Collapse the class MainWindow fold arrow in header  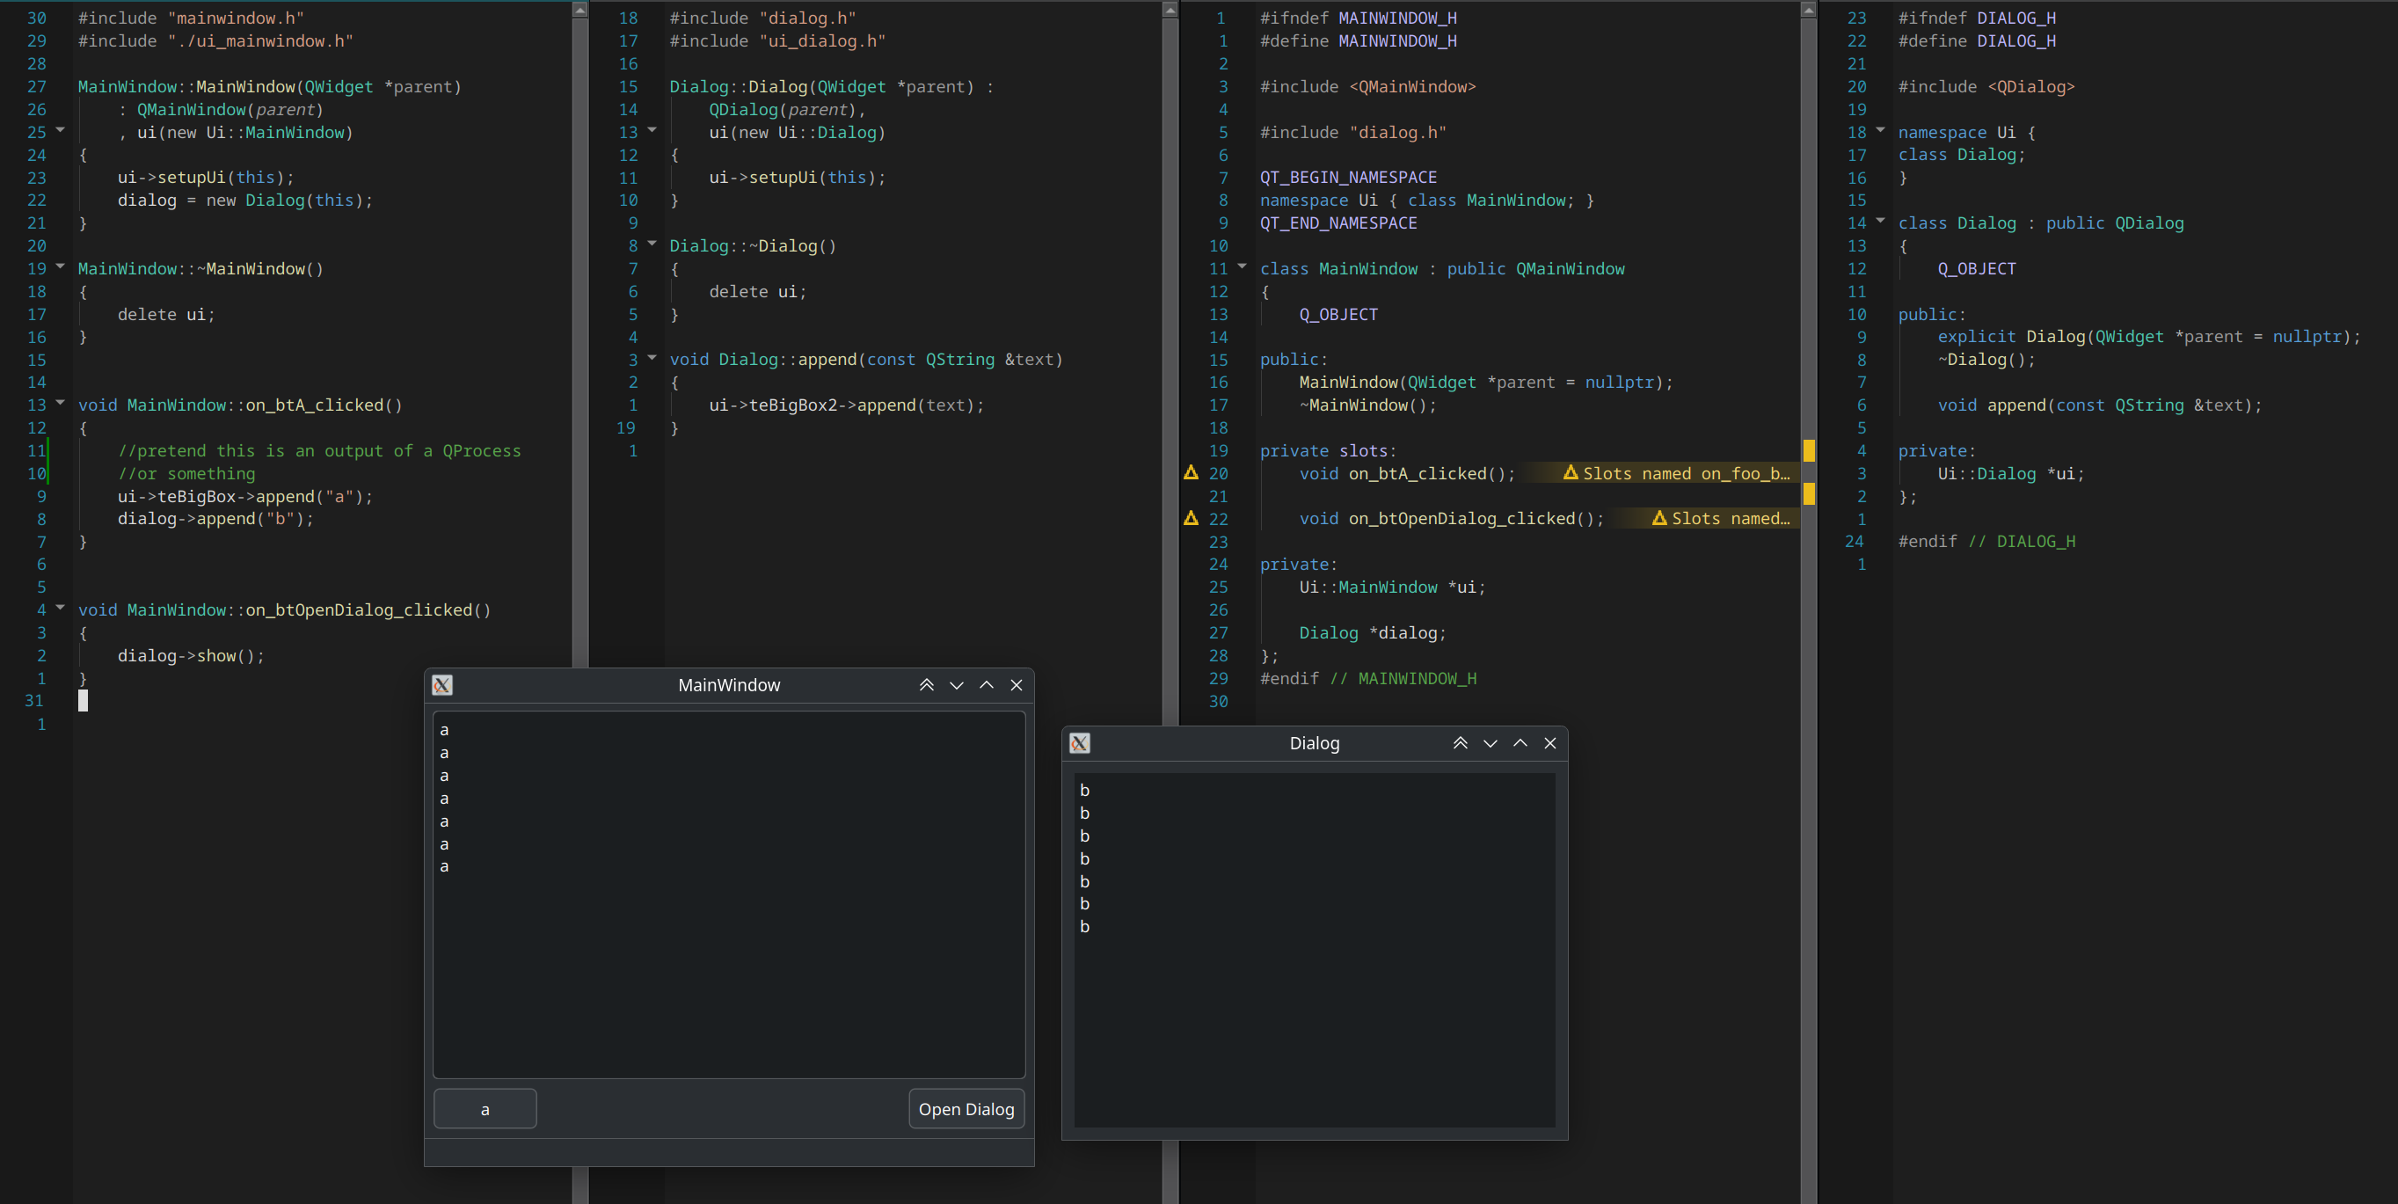[x=1242, y=266]
